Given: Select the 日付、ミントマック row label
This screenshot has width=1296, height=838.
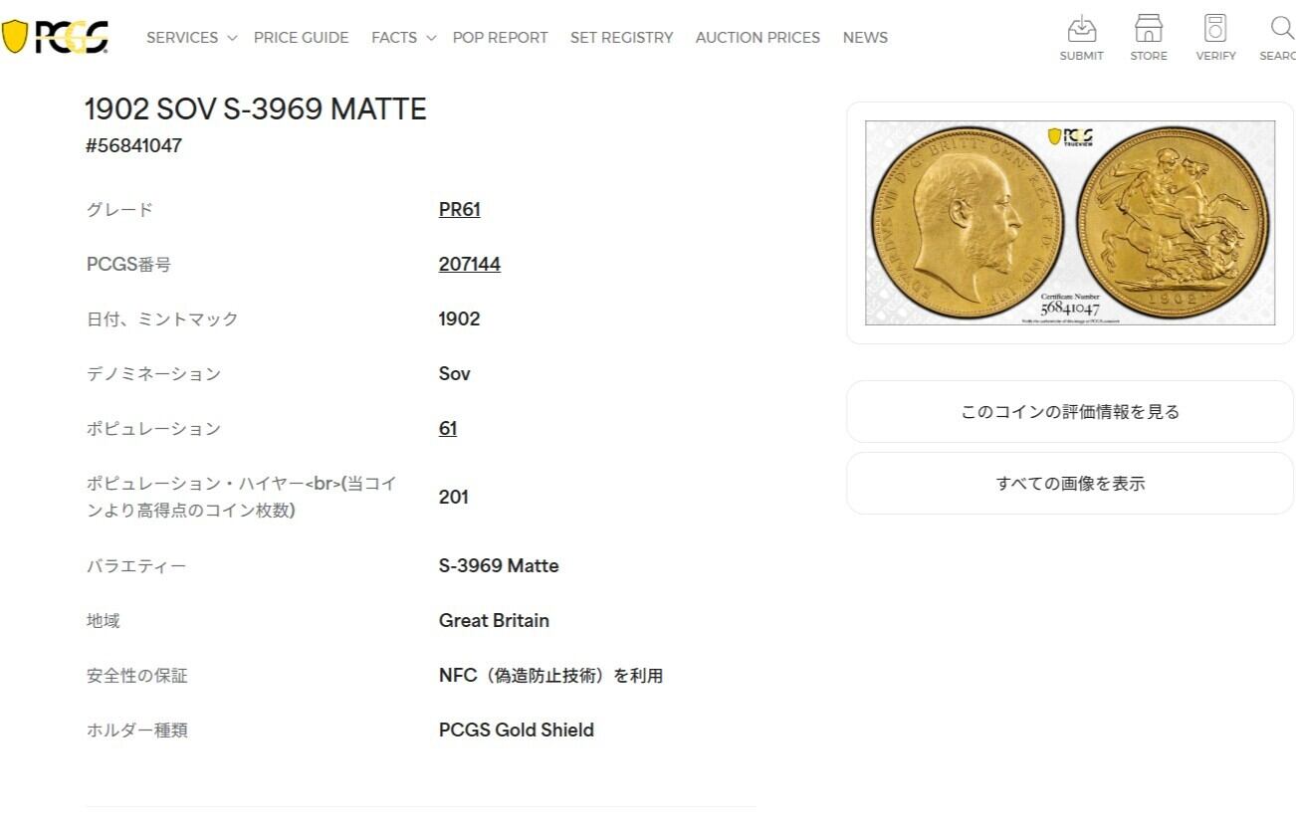Looking at the screenshot, I should point(163,318).
